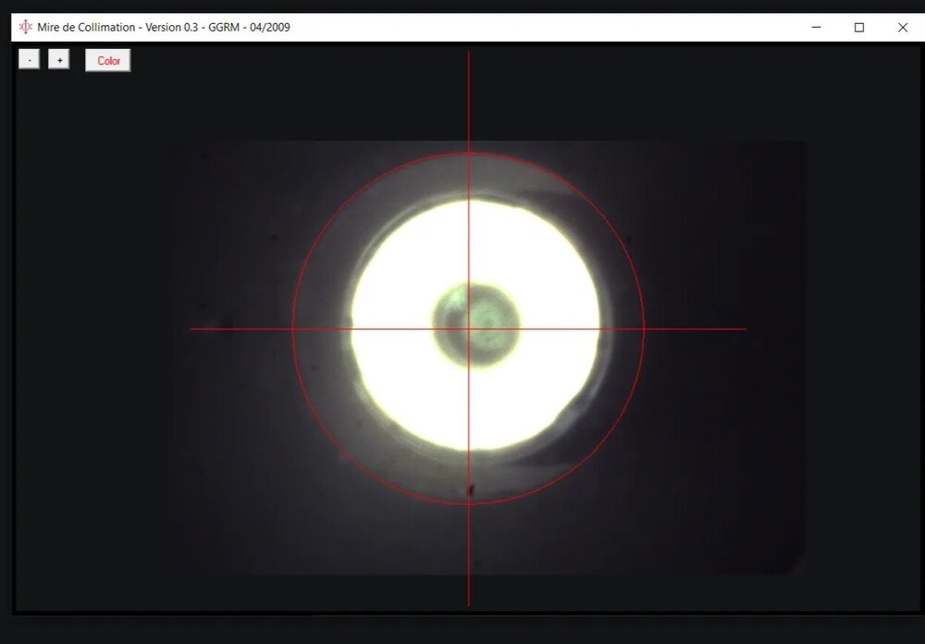Image resolution: width=925 pixels, height=644 pixels.
Task: Click the red circle's leftmost point on horizontal line
Action: 292,328
